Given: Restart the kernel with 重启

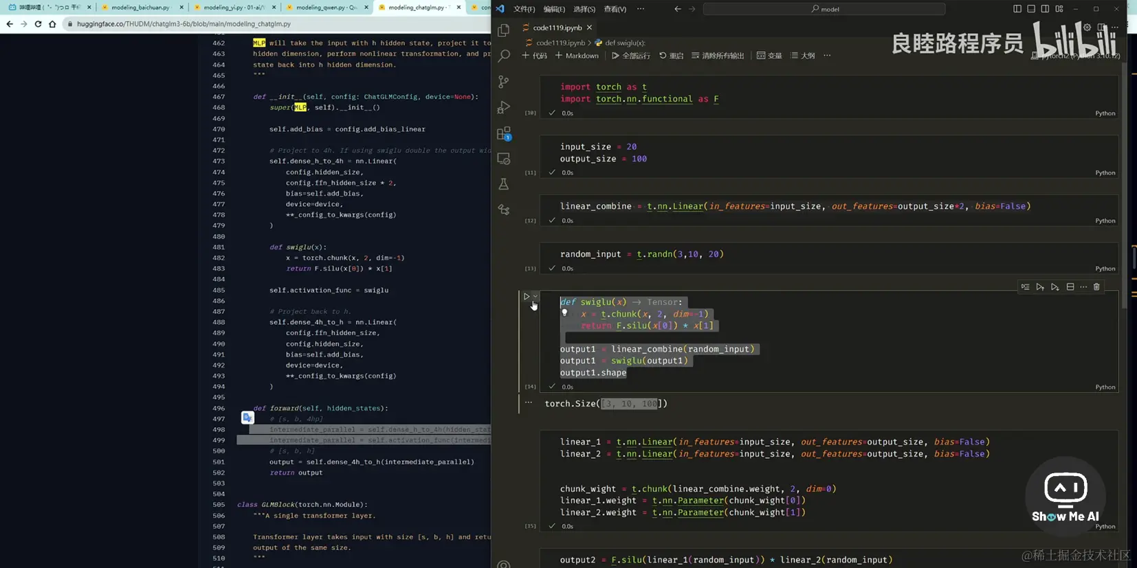Looking at the screenshot, I should pyautogui.click(x=671, y=56).
